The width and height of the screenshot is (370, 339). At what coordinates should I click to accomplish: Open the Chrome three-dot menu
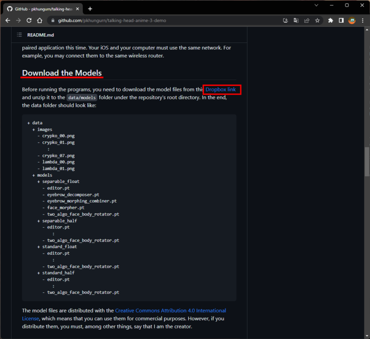point(363,21)
